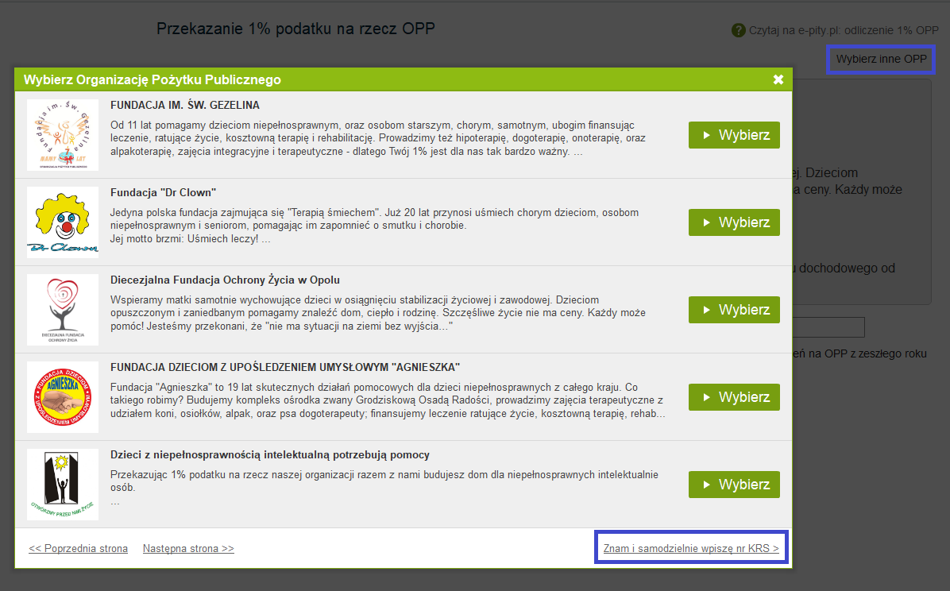The height and width of the screenshot is (591, 950).
Task: Choose Fundacja "AGNIESZKA" Wybierz button
Action: pos(734,397)
